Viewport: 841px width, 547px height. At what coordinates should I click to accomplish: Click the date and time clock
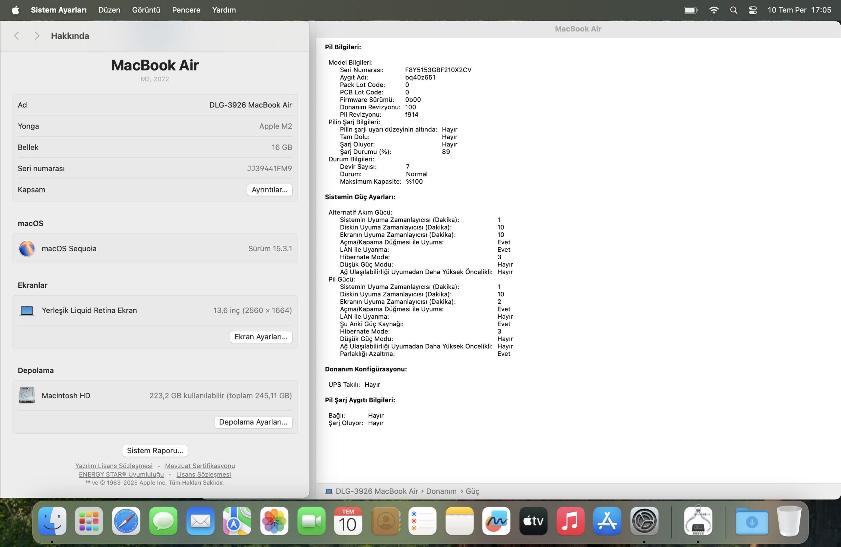click(799, 10)
